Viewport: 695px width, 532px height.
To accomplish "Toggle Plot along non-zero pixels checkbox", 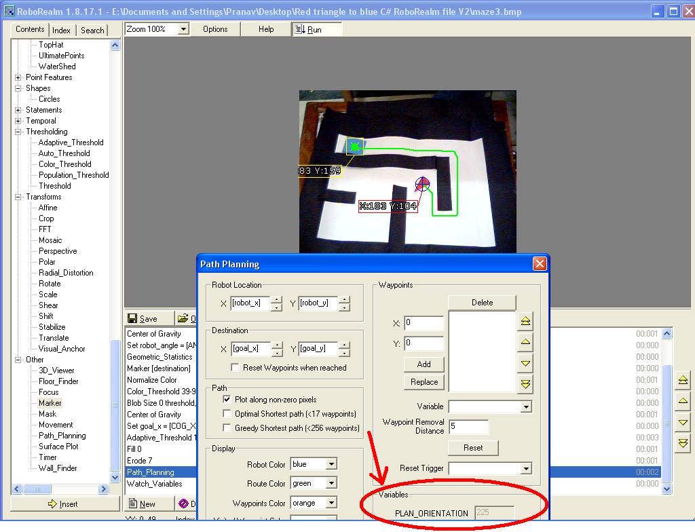I will pos(227,400).
